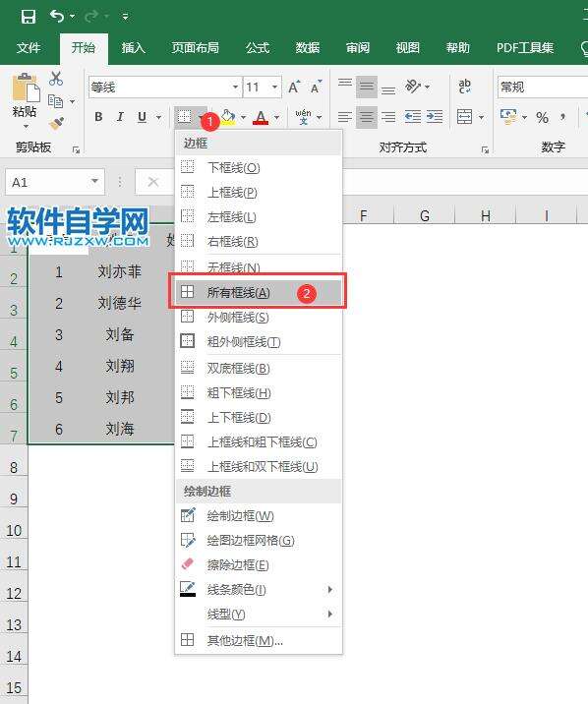
Task: Apply the yellow fill color bucket
Action: [x=227, y=117]
